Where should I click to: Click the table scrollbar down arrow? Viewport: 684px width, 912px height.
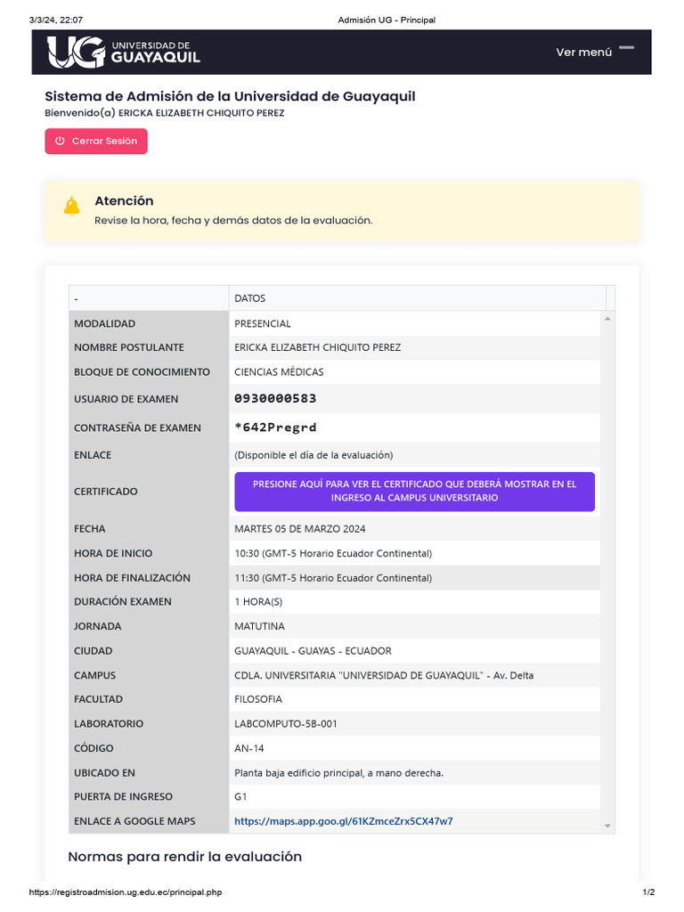[x=607, y=826]
